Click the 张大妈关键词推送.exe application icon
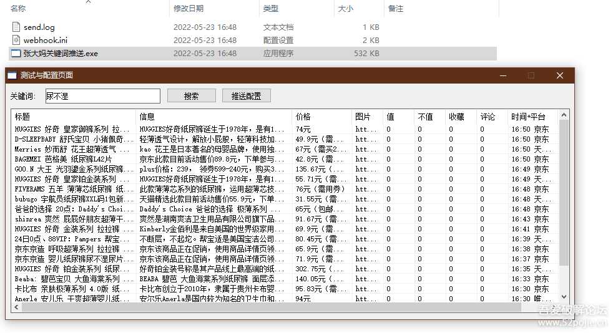This screenshot has width=613, height=333. (x=16, y=54)
